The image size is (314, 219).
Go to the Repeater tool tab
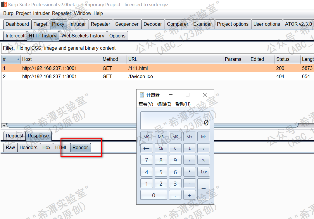pyautogui.click(x=101, y=24)
